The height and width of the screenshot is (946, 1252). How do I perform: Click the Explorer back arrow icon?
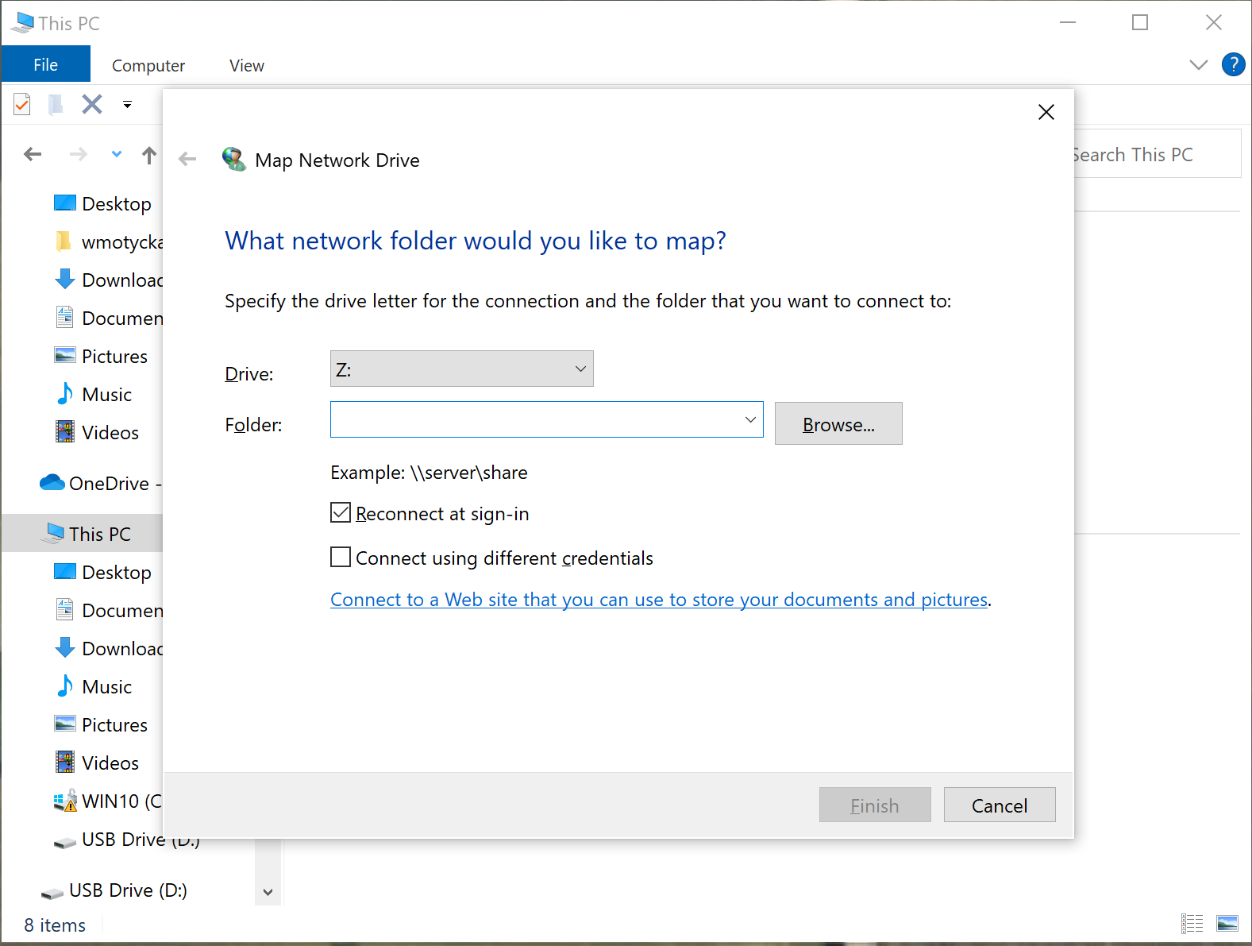click(33, 154)
